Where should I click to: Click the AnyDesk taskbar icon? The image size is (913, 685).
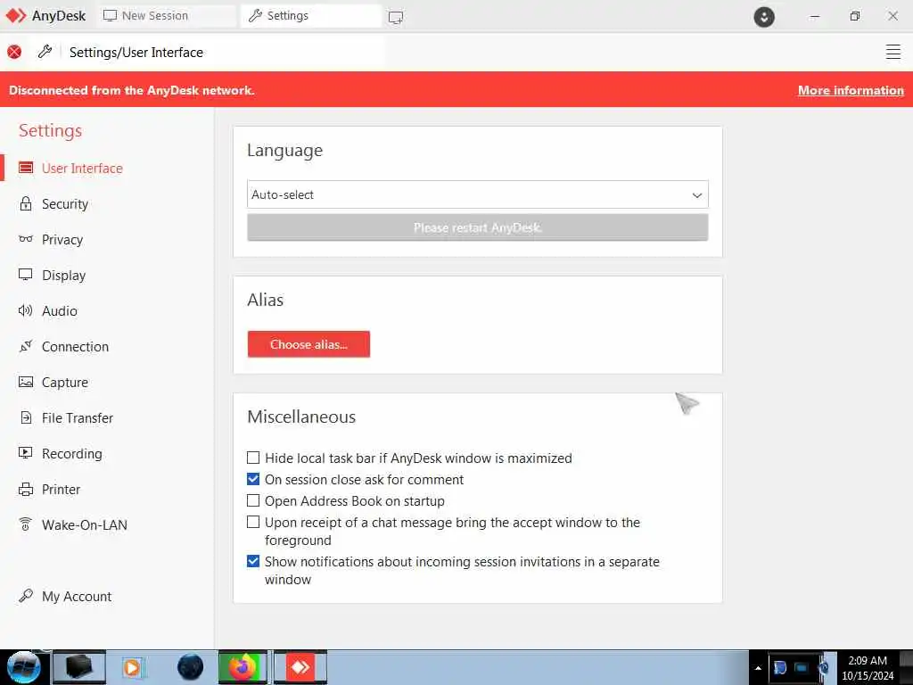click(300, 667)
